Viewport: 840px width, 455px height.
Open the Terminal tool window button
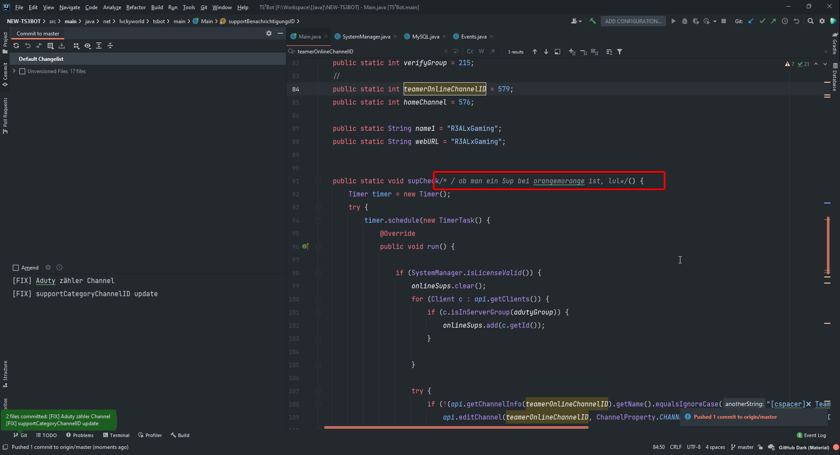(116, 435)
